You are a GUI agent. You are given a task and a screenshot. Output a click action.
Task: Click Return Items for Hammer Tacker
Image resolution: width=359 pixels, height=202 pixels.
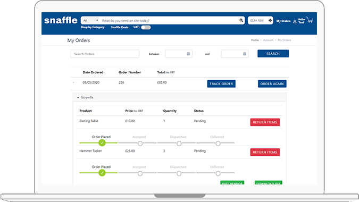click(265, 152)
